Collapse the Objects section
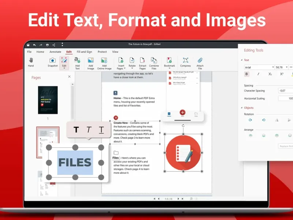 pos(242,108)
